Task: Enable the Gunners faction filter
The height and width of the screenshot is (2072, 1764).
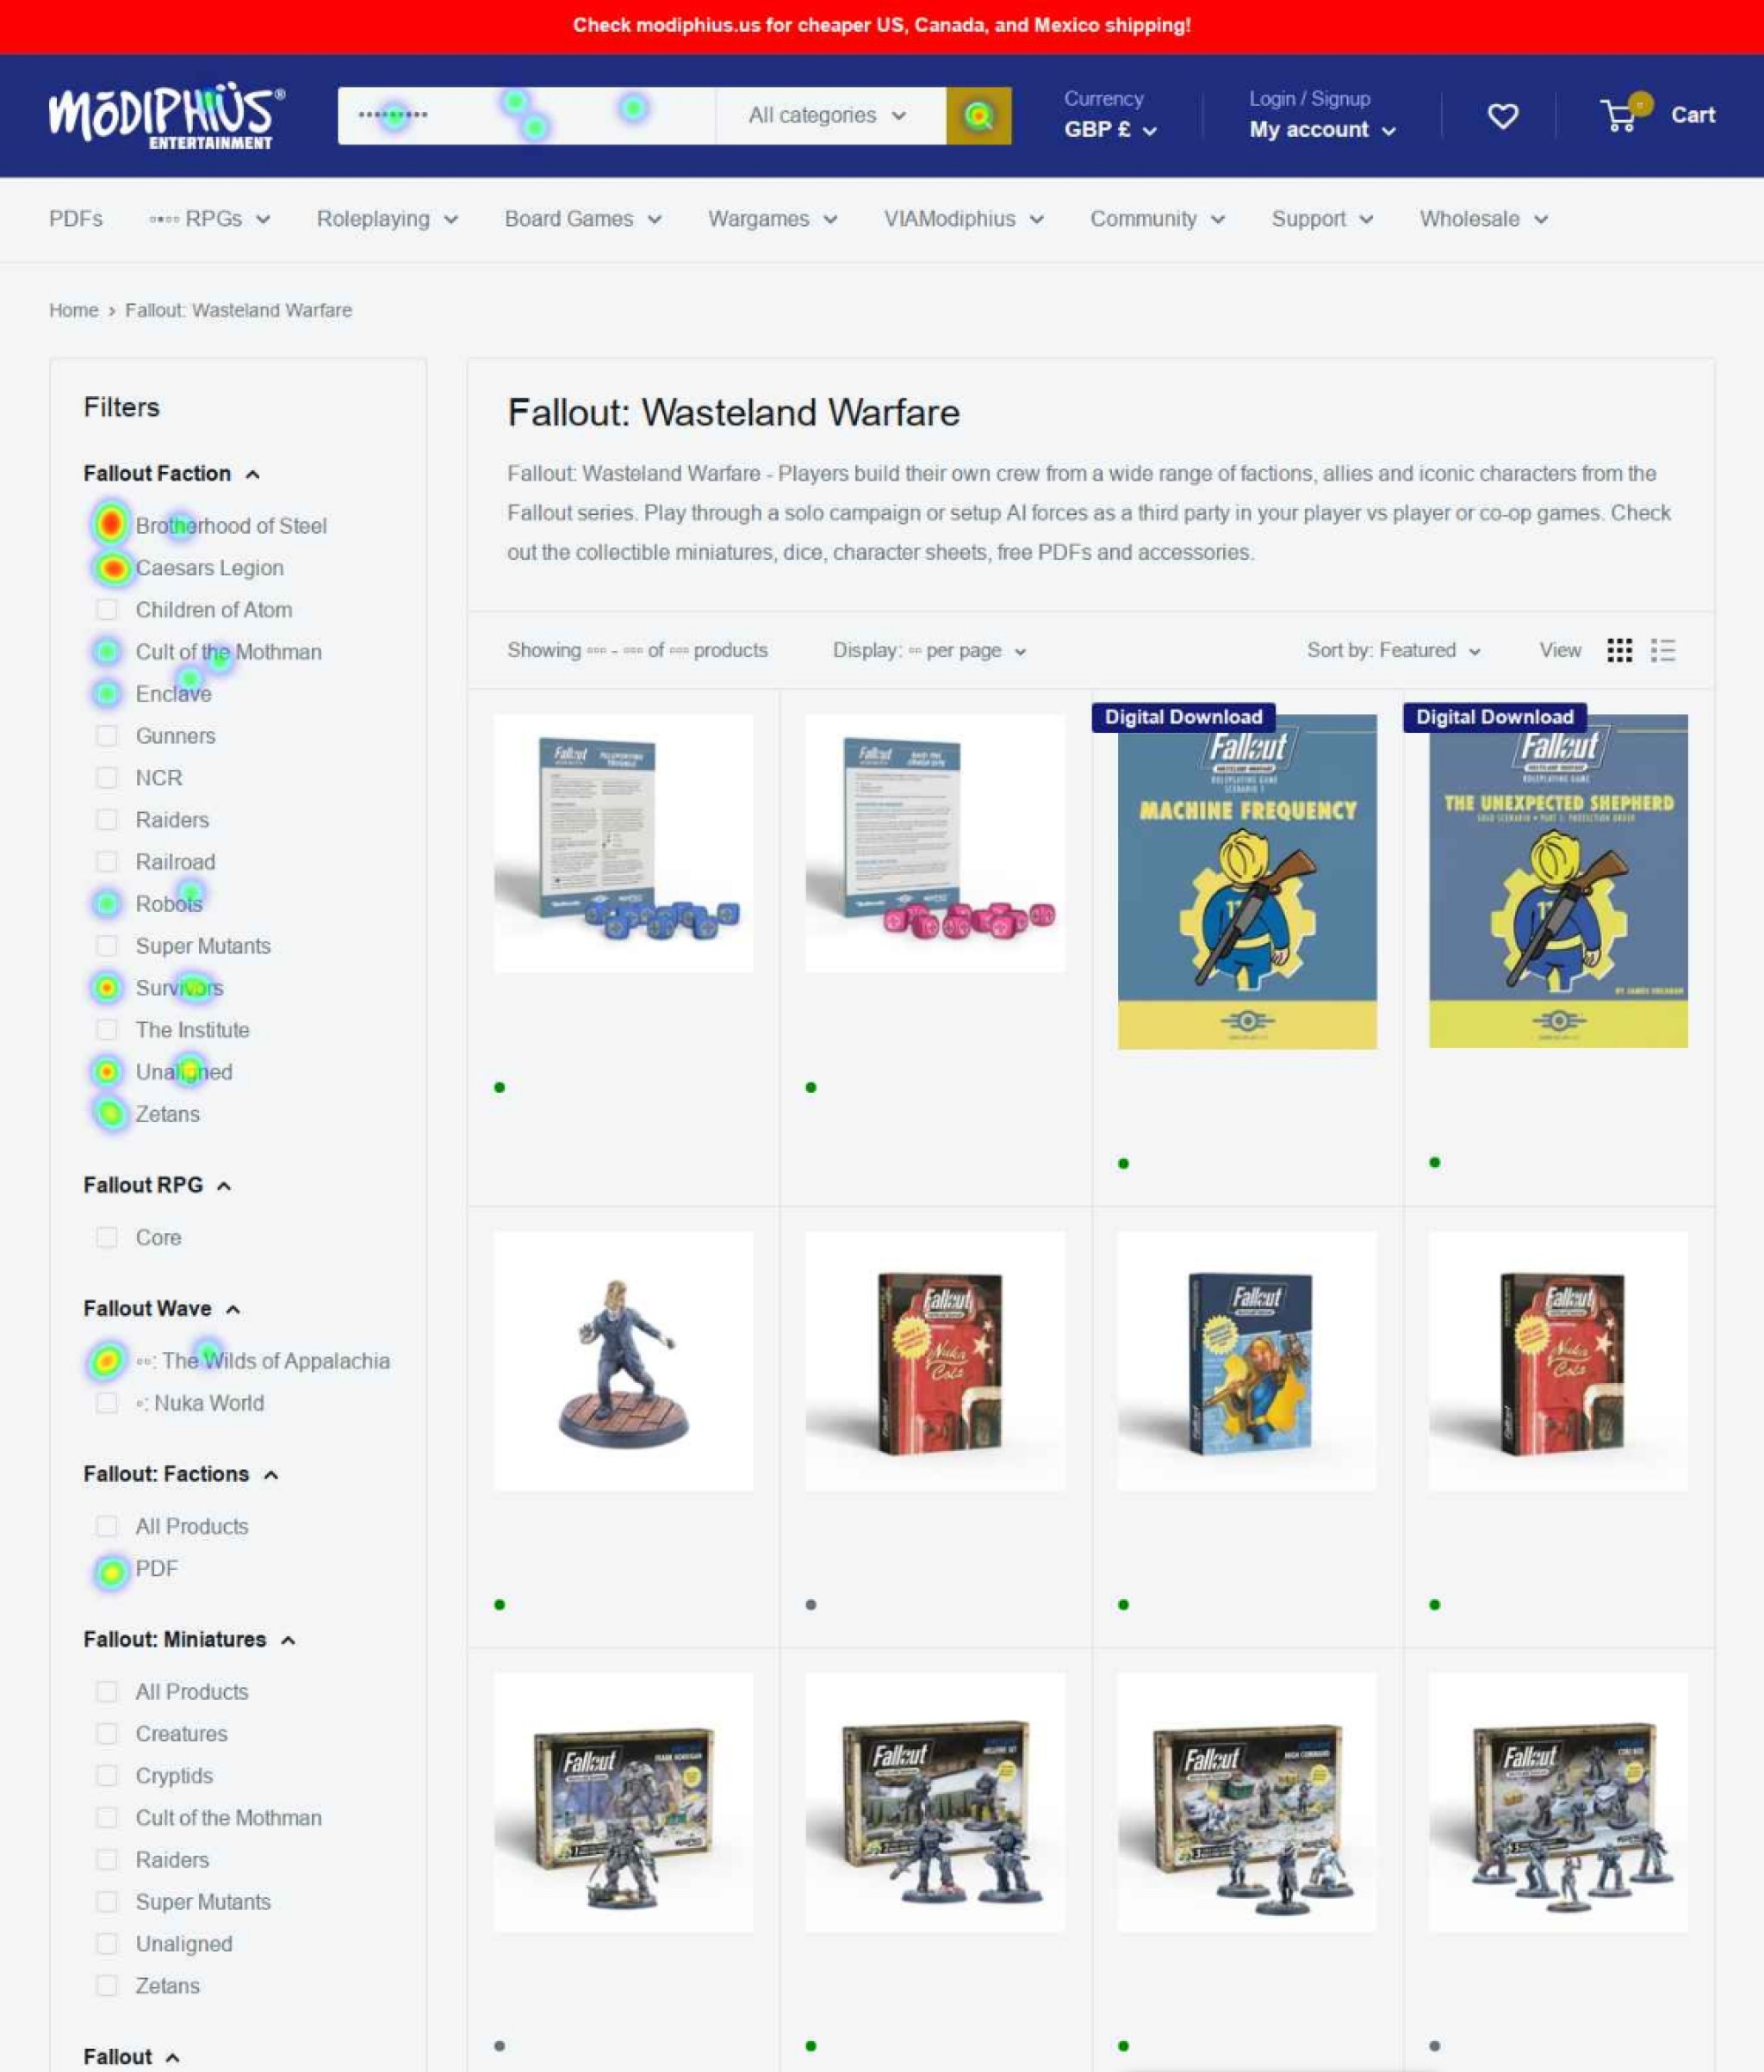Action: [x=107, y=736]
